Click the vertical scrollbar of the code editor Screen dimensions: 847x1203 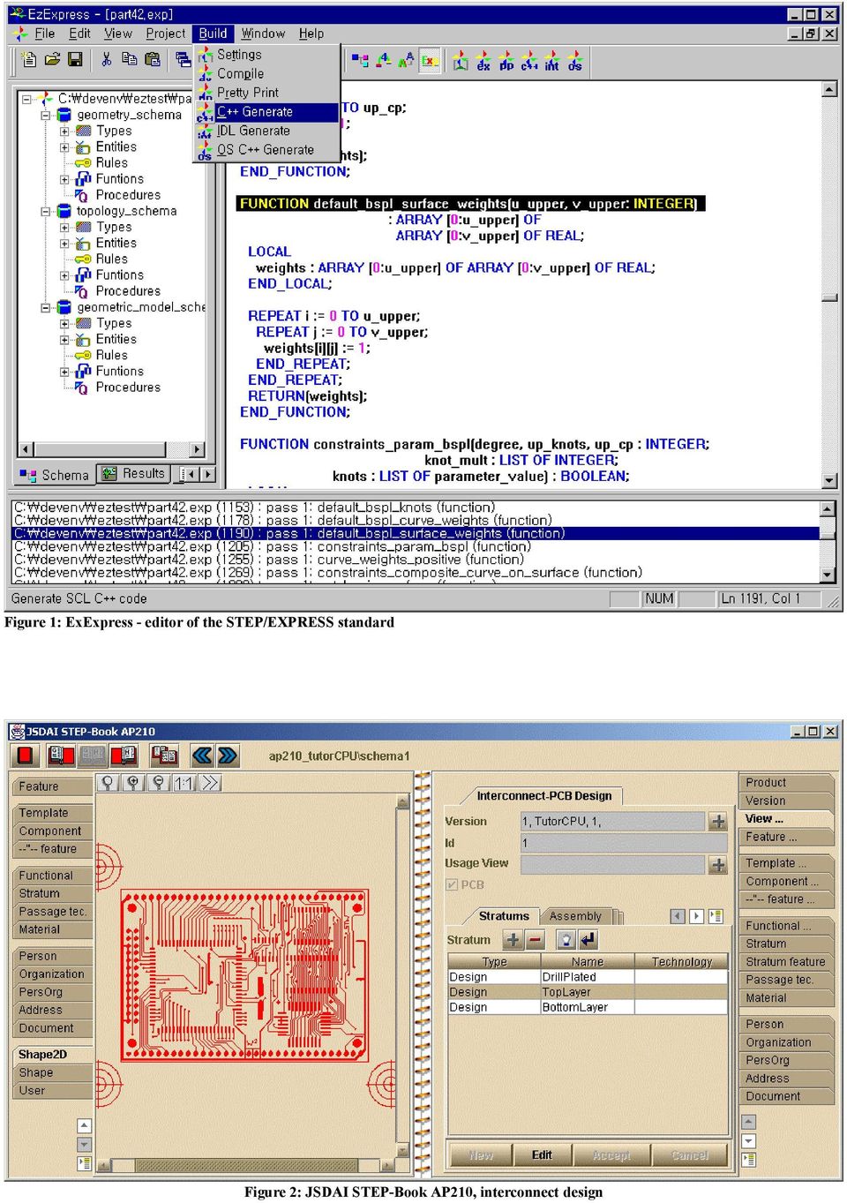coord(829,285)
